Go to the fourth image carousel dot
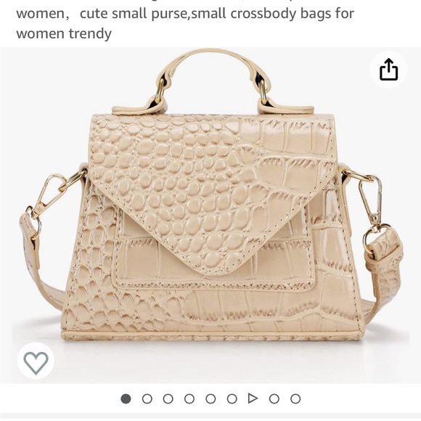The height and width of the screenshot is (421, 421). (189, 398)
